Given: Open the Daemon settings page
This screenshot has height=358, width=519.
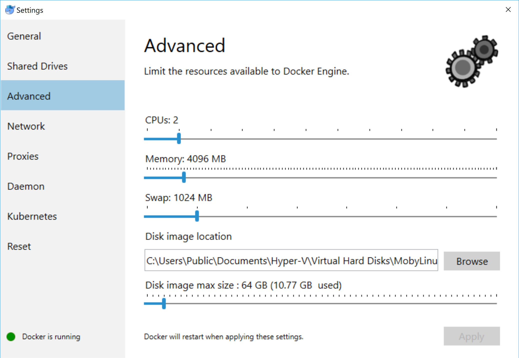Looking at the screenshot, I should [25, 186].
